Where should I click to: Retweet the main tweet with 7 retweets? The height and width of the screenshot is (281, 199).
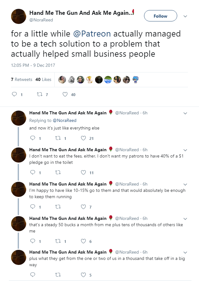pos(39,94)
